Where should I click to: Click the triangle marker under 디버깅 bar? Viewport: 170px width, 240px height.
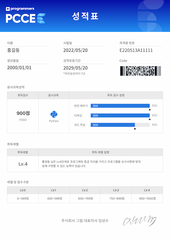pyautogui.click(x=150, y=119)
